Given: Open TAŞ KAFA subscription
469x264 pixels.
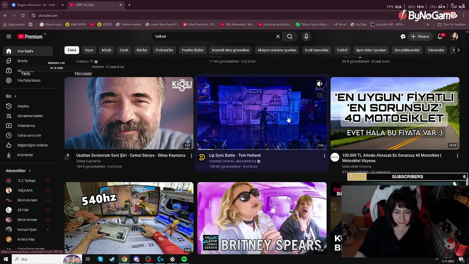Looking at the screenshot, I should tap(28, 190).
